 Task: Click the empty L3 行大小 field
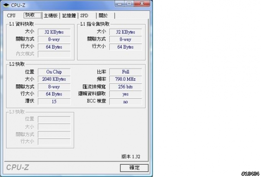tap(54, 142)
